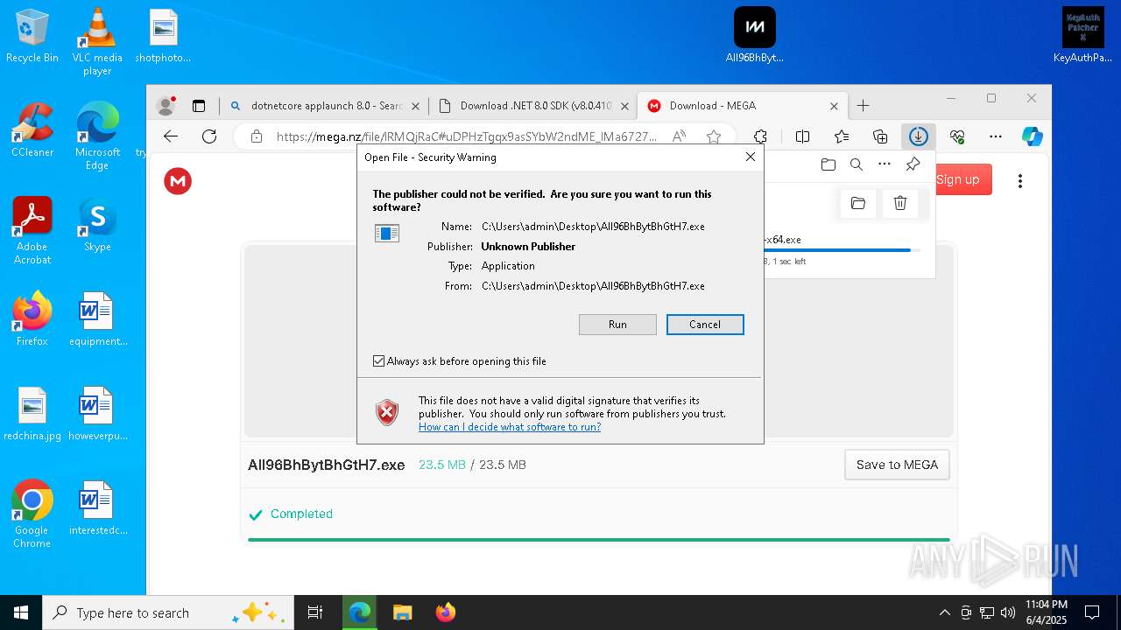Cancel the security warning dialog
Image resolution: width=1121 pixels, height=630 pixels.
click(x=705, y=325)
